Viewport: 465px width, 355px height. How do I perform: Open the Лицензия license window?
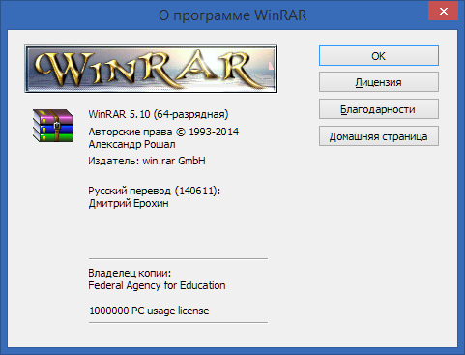click(379, 82)
